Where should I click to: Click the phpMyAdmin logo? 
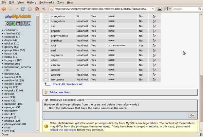18,16
